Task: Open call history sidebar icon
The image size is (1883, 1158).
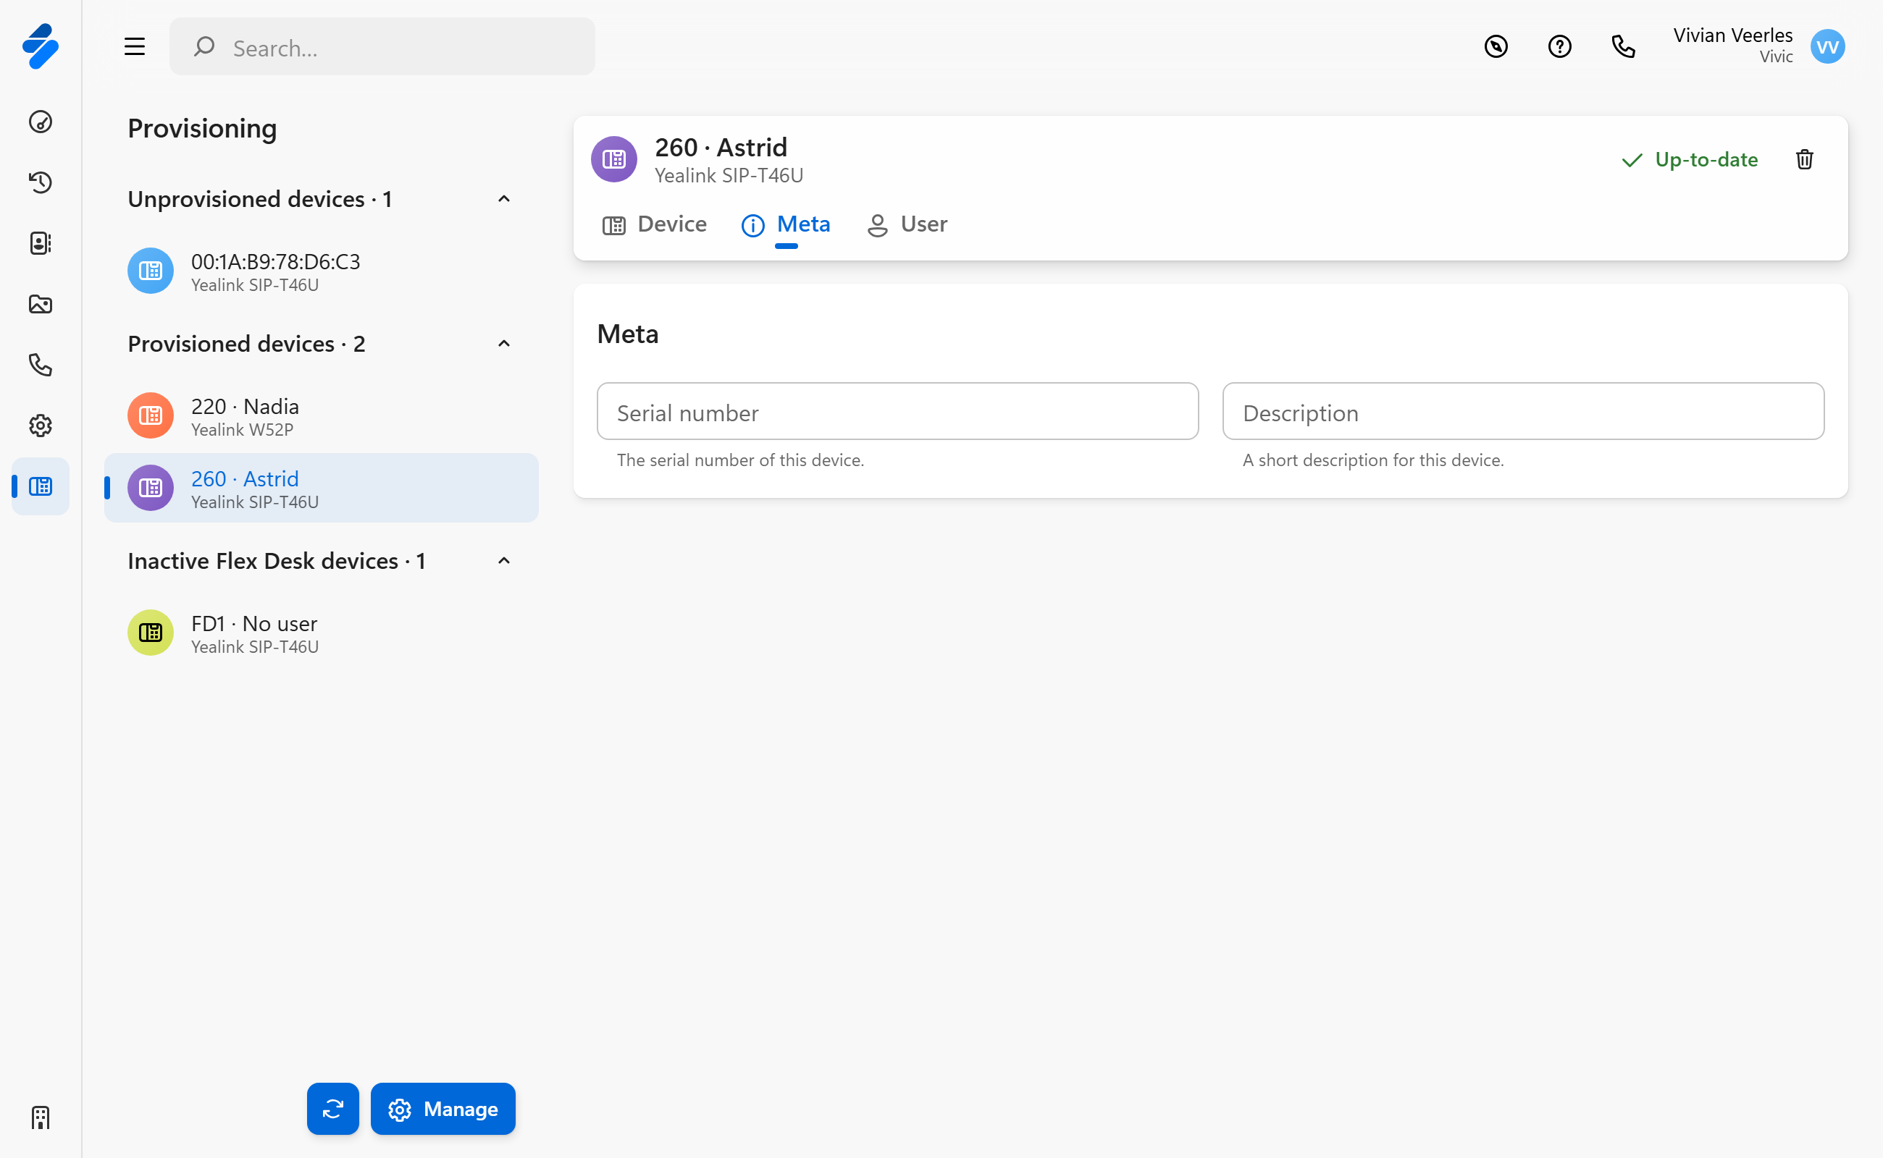Action: pyautogui.click(x=40, y=182)
